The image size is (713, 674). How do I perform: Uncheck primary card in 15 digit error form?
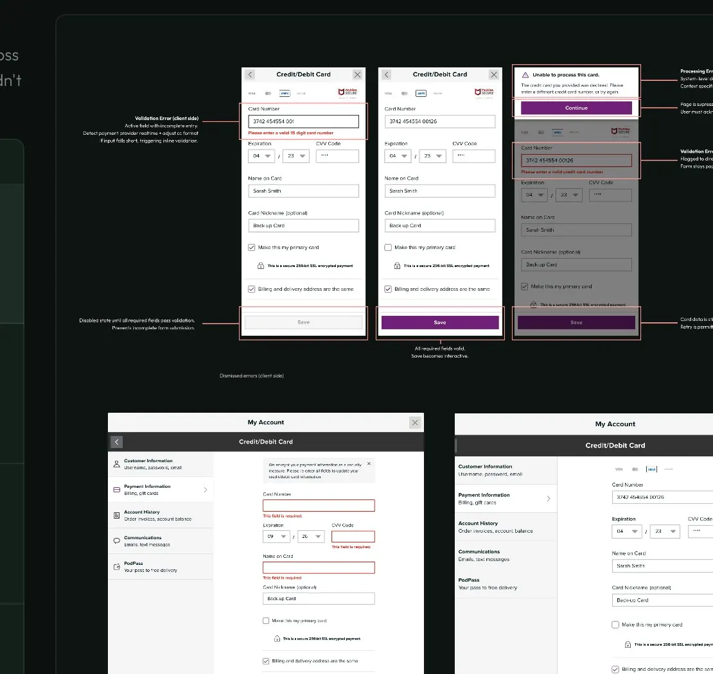(x=251, y=248)
